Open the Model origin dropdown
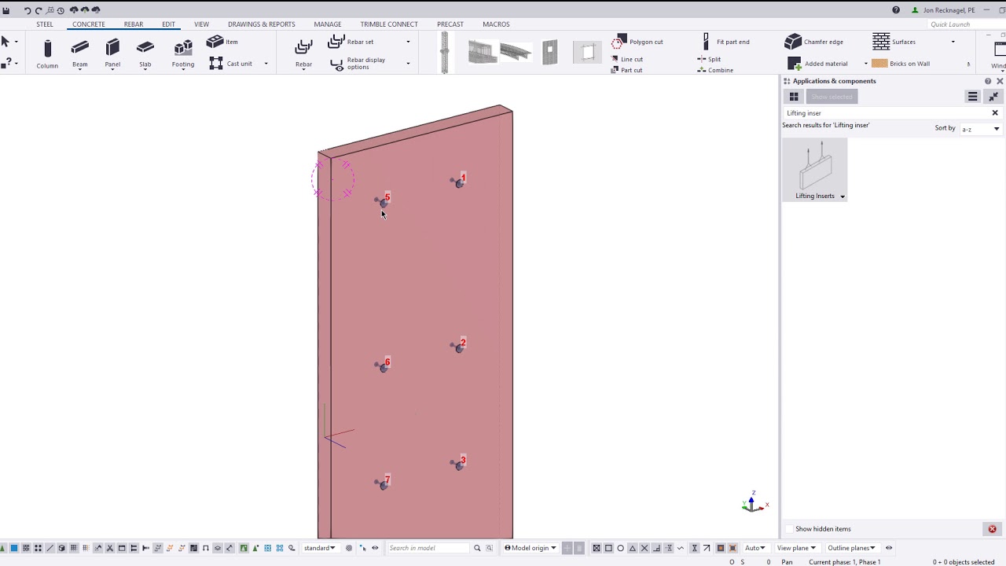The width and height of the screenshot is (1006, 566). 531,548
